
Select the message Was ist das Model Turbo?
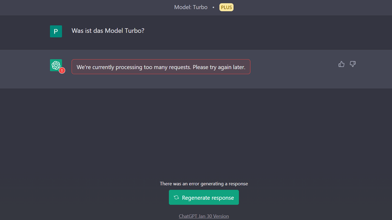tap(108, 31)
